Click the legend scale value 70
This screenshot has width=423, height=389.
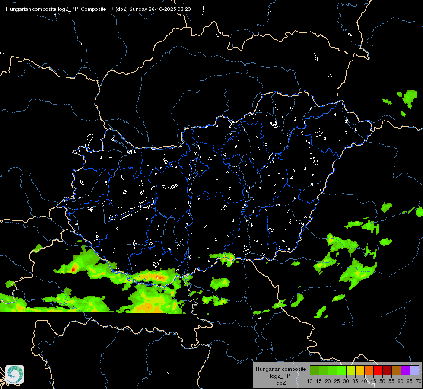pyautogui.click(x=418, y=382)
